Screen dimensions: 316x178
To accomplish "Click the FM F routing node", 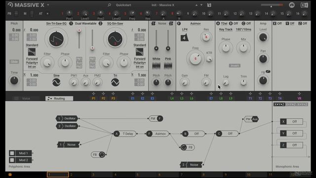I will pyautogui.click(x=156, y=119).
